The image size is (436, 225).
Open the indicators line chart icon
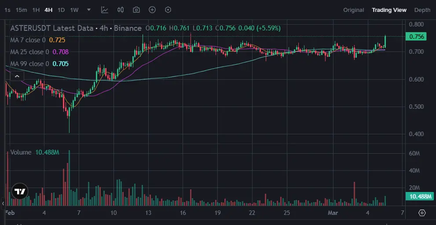105,10
